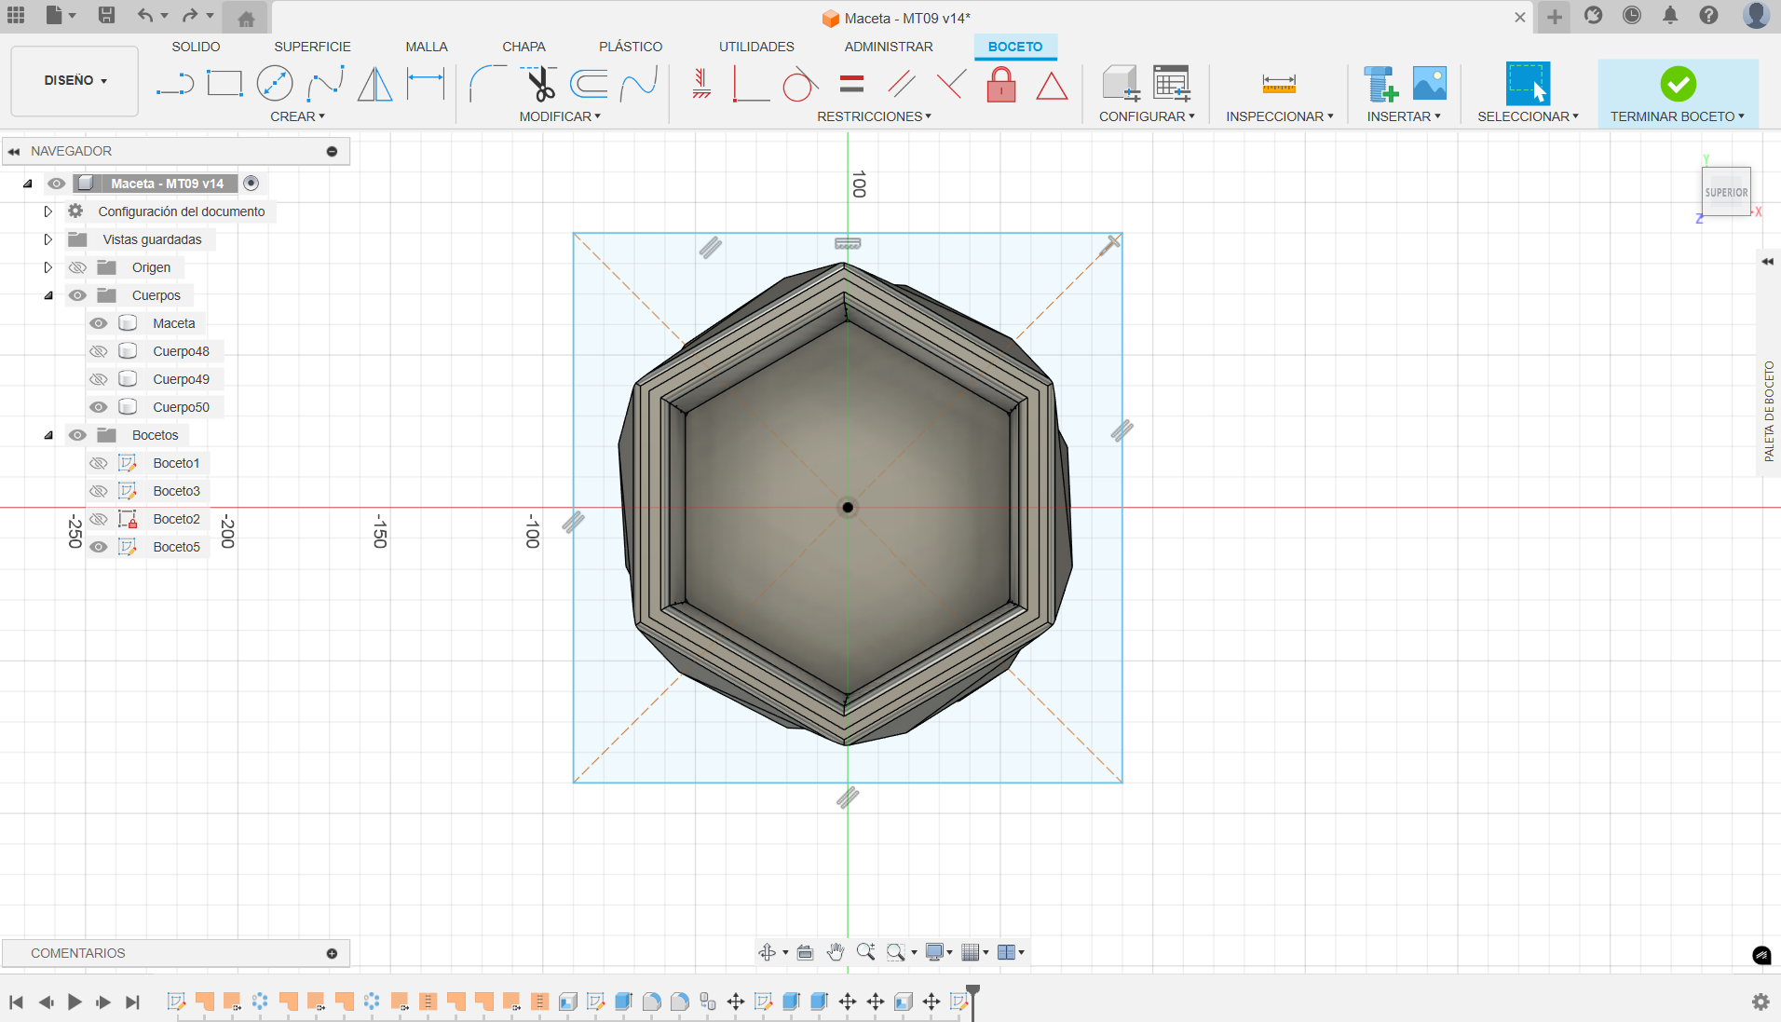Switch to the CHAPA tab
The width and height of the screenshot is (1781, 1022).
pos(523,47)
